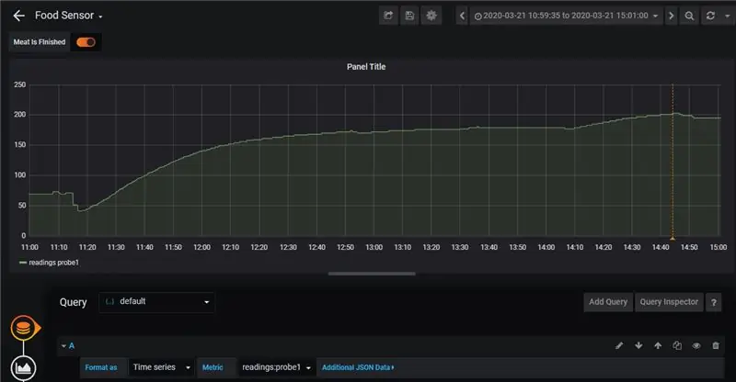Click the orange annotation marker at 14:44
Image resolution: width=736 pixels, height=382 pixels.
[673, 238]
